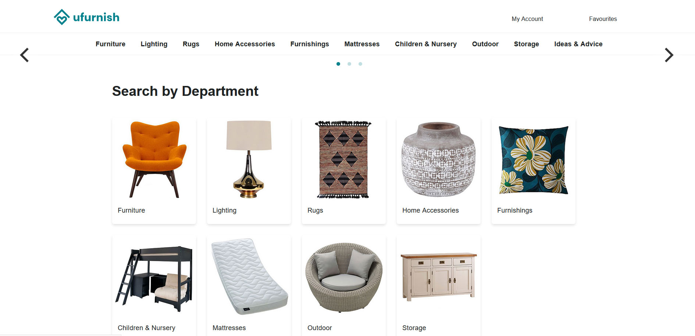Screen dimensions: 695x336
Task: Select the table lamp Lighting card
Action: (249, 171)
